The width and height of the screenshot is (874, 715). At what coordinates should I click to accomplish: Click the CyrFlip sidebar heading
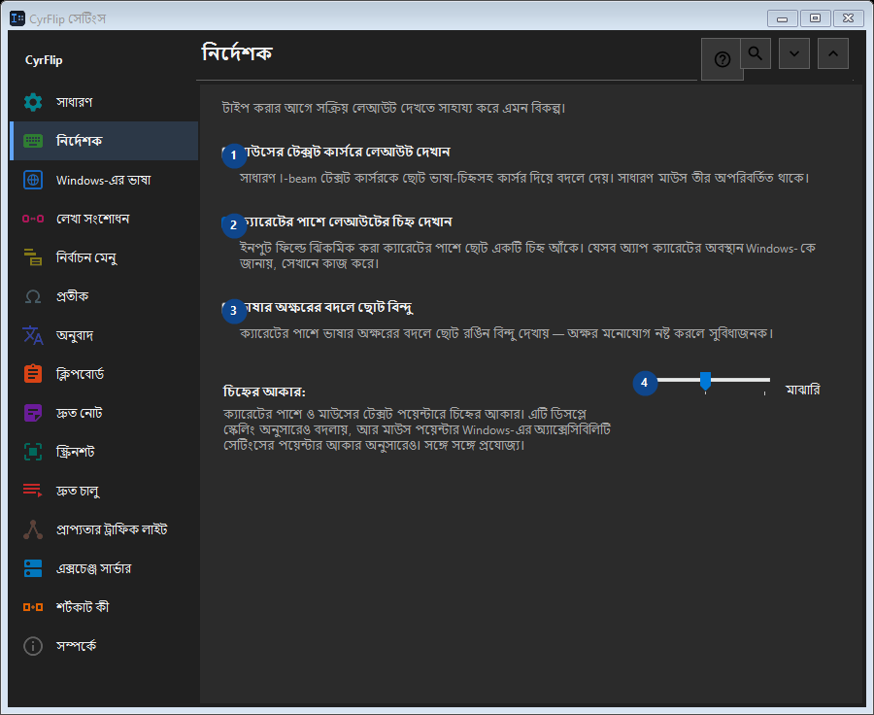coord(44,60)
